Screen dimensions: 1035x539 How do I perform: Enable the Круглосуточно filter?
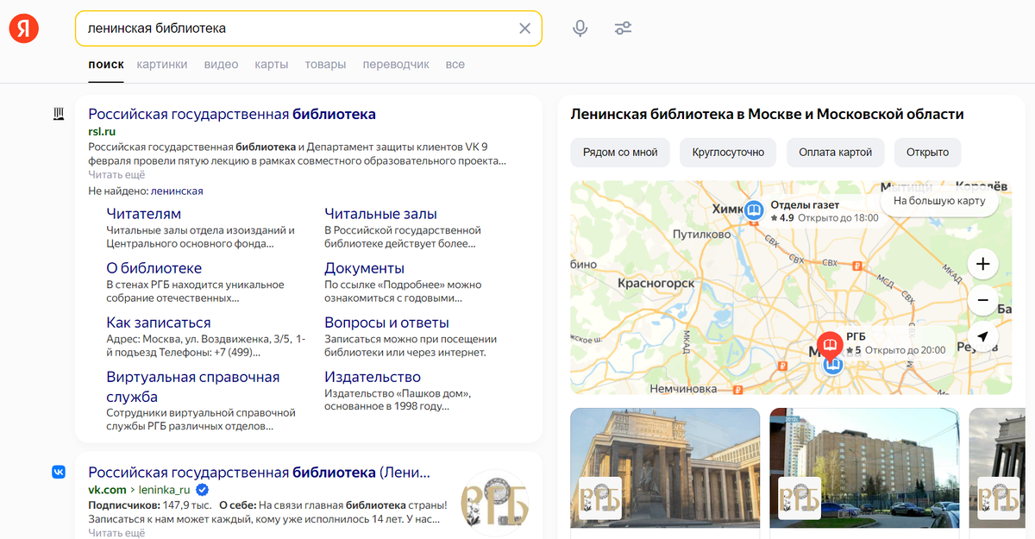tap(728, 152)
